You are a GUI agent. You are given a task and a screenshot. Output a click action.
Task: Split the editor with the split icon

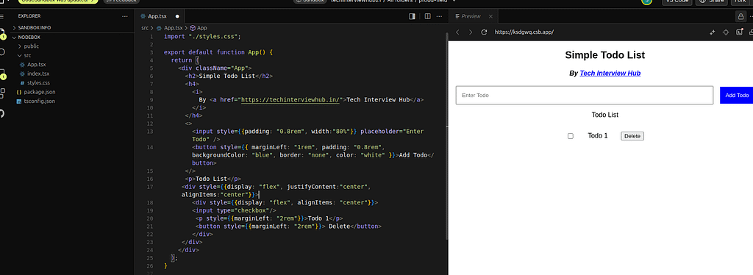427,16
